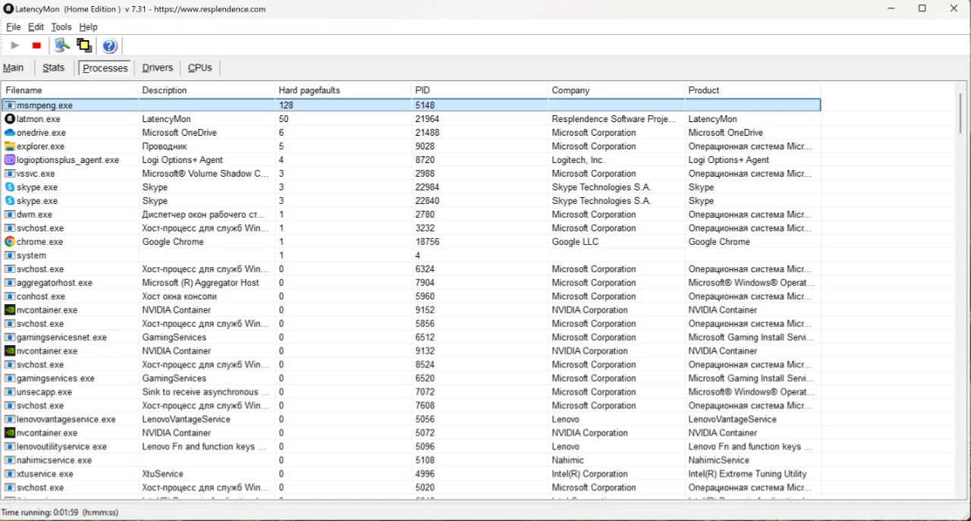Click the pagefaults value 128

286,105
